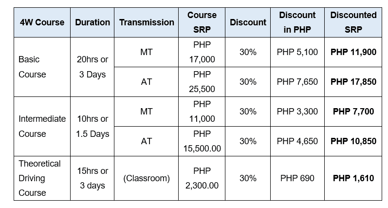Click the bold PHP 7,700 discounted price
Screen dimensions: 388x208
(x=353, y=112)
